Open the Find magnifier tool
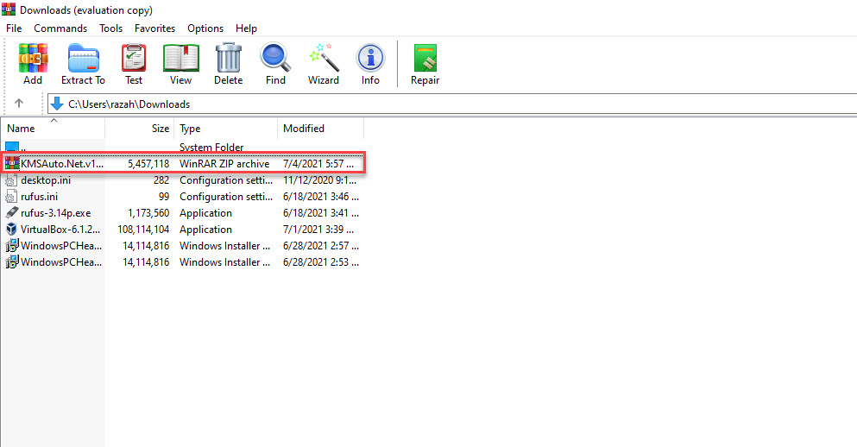857x447 pixels. click(x=275, y=64)
